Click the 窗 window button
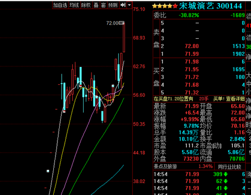The image size is (251, 195). tap(104, 5)
